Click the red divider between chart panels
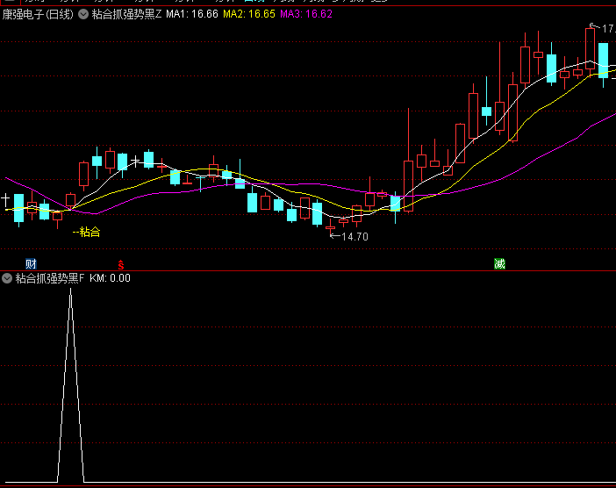 [307, 271]
